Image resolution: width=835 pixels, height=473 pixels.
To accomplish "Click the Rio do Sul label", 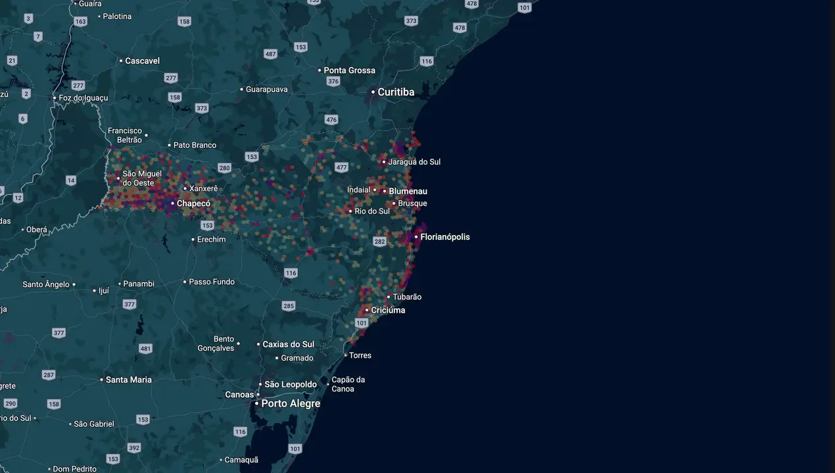I will click(372, 212).
